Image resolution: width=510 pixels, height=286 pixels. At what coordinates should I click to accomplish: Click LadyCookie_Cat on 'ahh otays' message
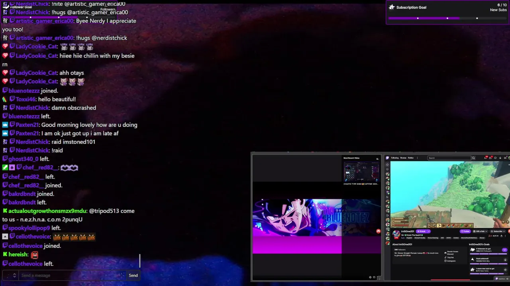coord(36,73)
